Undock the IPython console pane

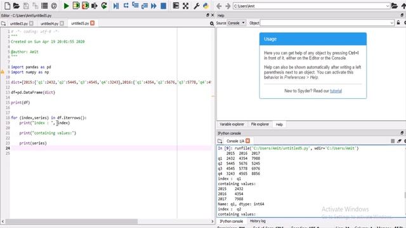click(x=402, y=133)
